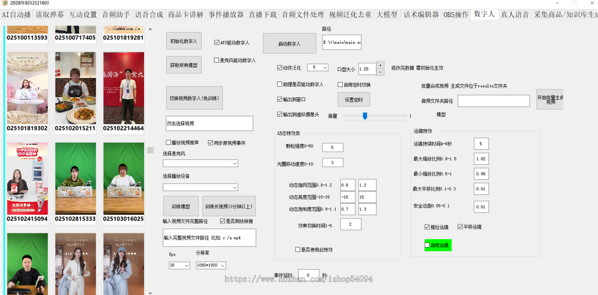The width and height of the screenshot is (598, 295).
Task: Click the 开始批量生成视频 button
Action: pos(550,100)
